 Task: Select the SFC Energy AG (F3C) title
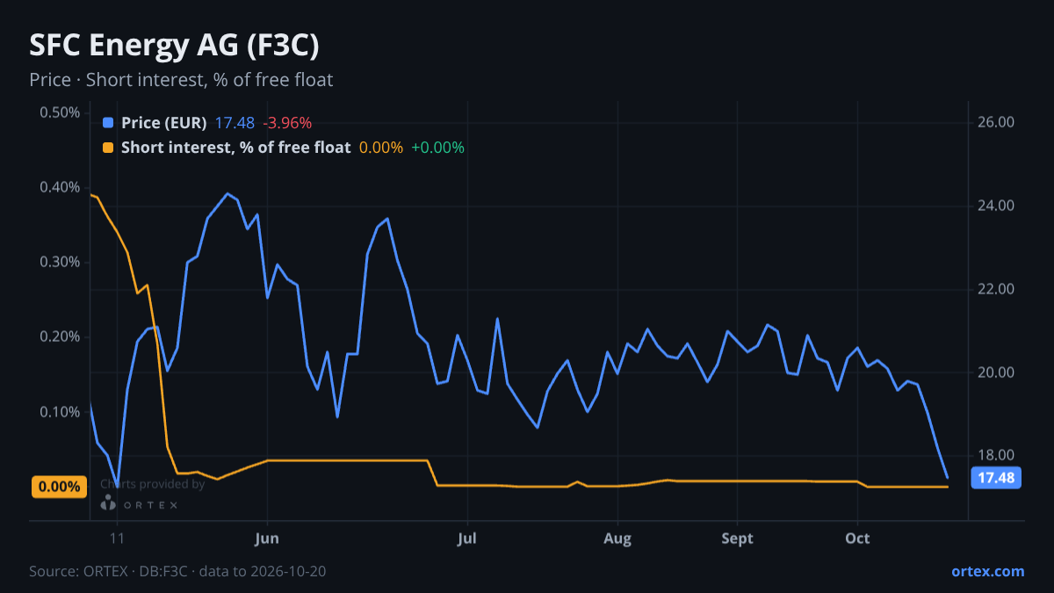(174, 46)
